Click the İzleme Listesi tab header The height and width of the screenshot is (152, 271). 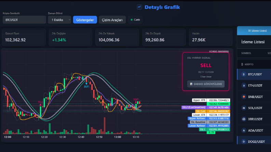pyautogui.click(x=254, y=31)
